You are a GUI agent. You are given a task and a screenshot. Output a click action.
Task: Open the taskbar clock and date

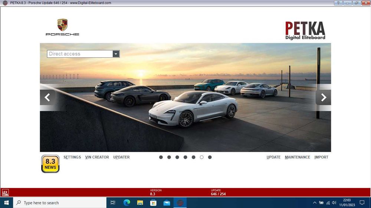tap(347, 202)
